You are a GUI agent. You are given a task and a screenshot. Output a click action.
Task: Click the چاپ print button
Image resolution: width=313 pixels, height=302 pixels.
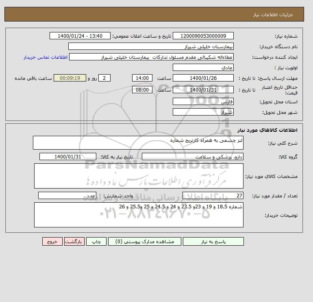[96, 242]
